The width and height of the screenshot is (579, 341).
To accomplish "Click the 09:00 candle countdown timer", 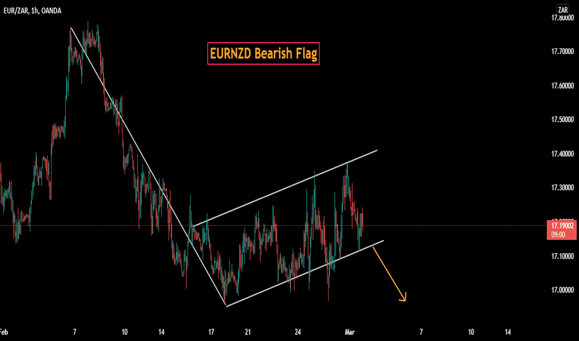I will point(558,235).
